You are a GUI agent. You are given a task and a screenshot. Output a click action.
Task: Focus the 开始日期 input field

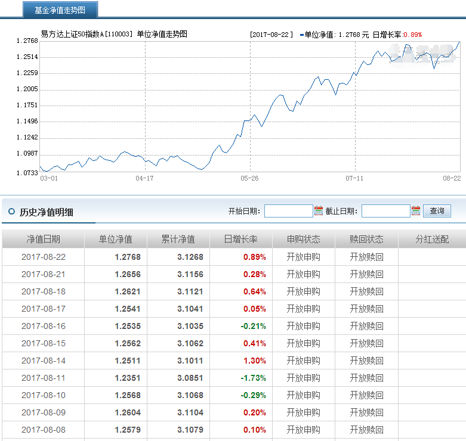tap(289, 211)
